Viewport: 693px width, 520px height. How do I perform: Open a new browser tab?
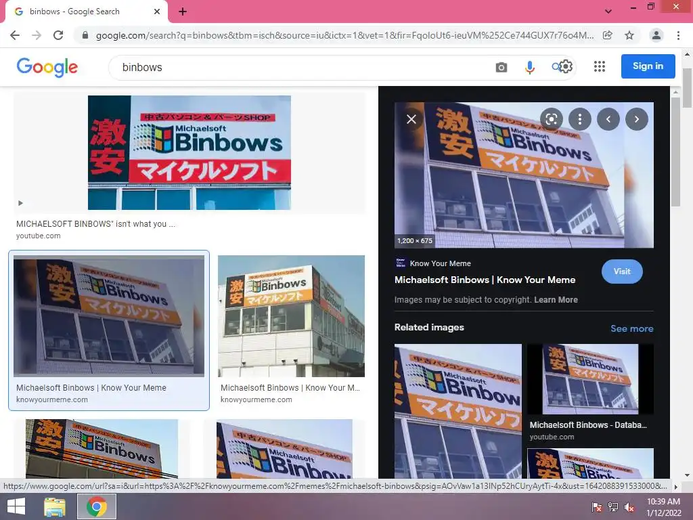click(x=183, y=12)
